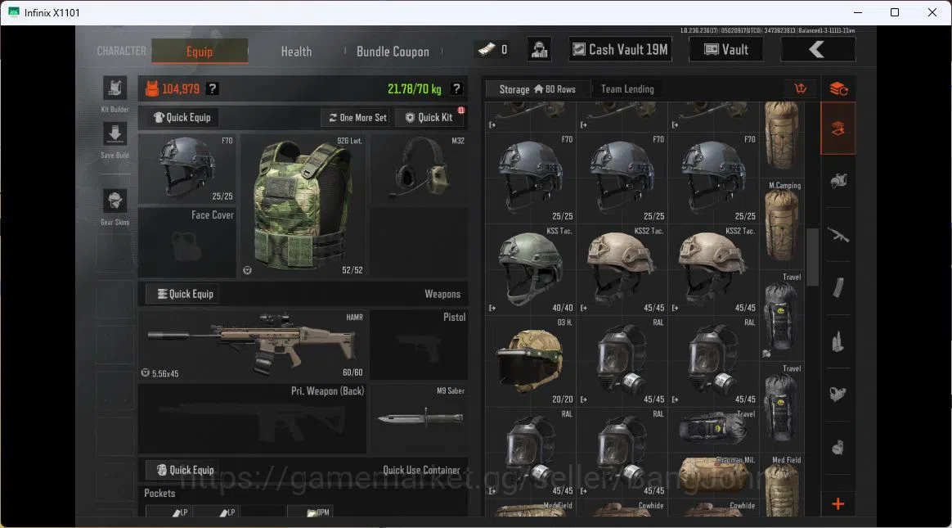Click the storage sort icon beside Team Lending
The height and width of the screenshot is (528, 952).
click(x=800, y=88)
